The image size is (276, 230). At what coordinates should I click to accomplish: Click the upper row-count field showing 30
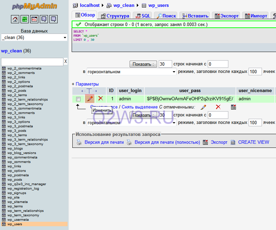point(165,64)
